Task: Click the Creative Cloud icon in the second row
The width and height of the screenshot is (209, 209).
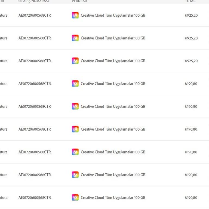Action: (75, 38)
